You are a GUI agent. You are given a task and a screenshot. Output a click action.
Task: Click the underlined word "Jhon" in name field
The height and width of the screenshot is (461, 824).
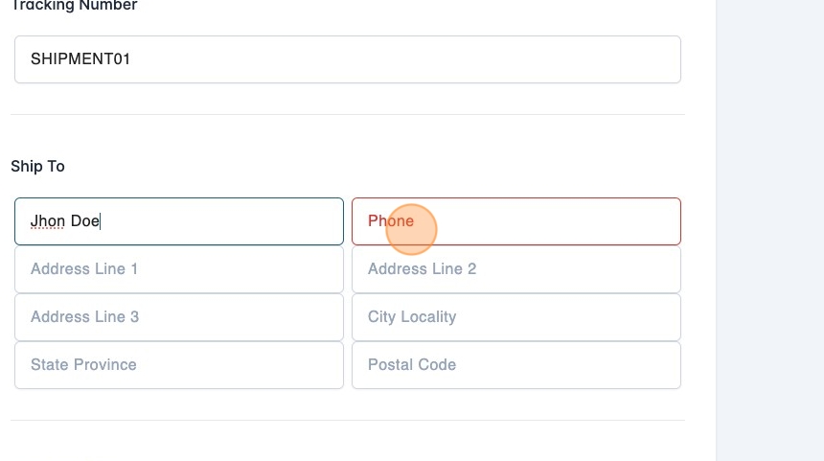pos(48,221)
